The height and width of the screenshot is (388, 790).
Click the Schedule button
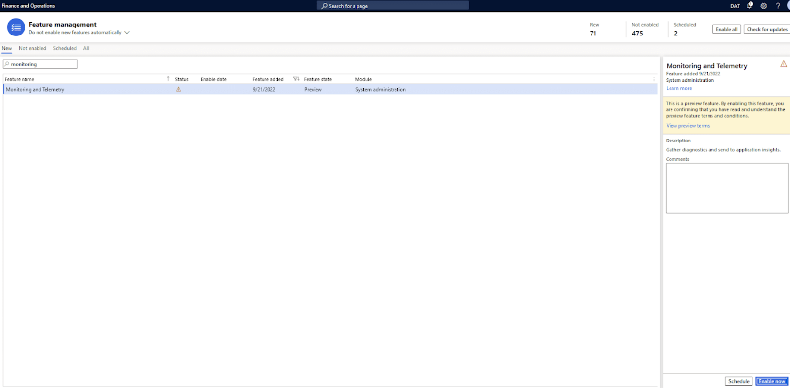[739, 381]
